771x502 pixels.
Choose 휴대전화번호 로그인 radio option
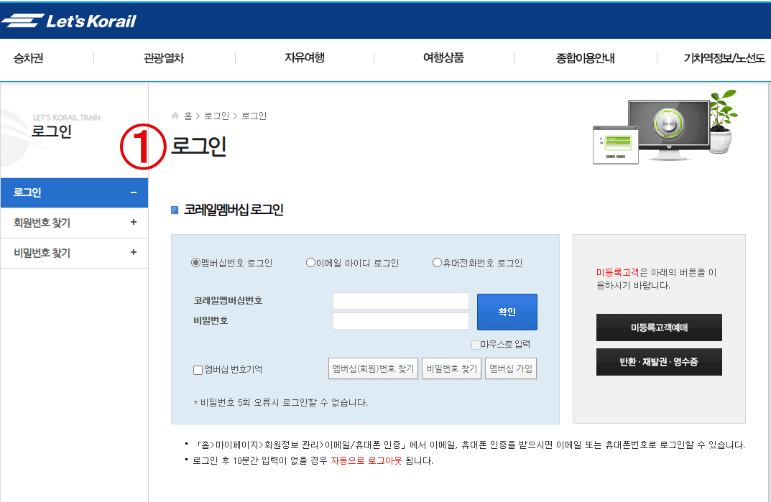(x=437, y=263)
